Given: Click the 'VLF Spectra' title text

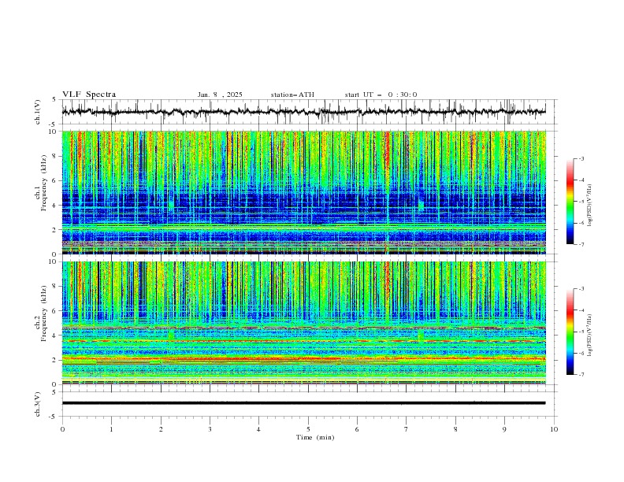Looking at the screenshot, I should tap(89, 95).
